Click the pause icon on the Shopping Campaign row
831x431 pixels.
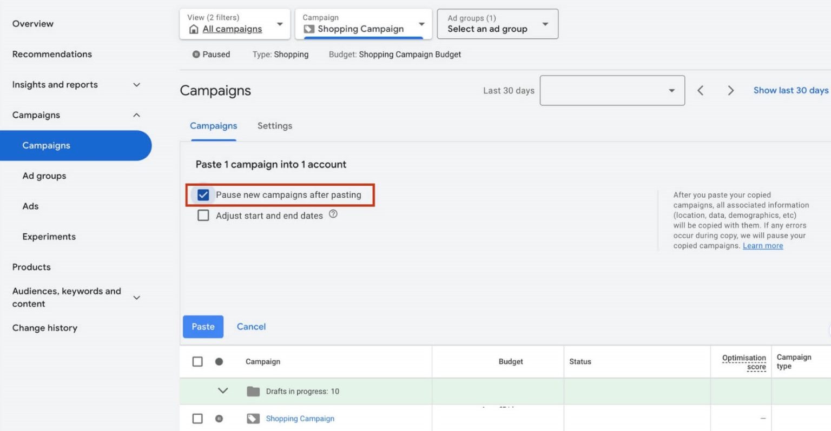pos(219,418)
